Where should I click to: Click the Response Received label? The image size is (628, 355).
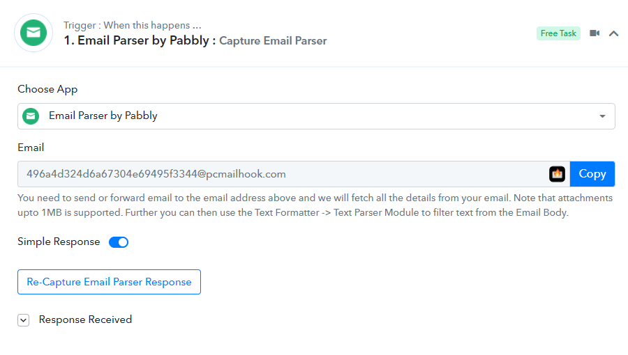tap(85, 319)
